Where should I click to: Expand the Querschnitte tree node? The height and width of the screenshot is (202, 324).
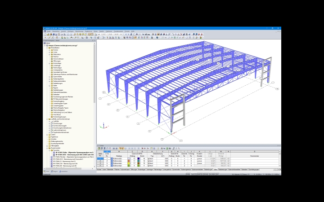[x=49, y=77]
